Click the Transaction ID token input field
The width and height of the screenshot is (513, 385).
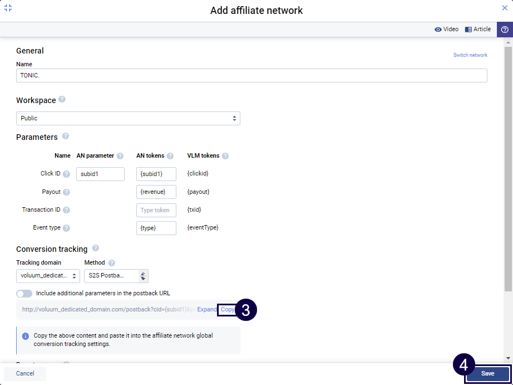point(156,210)
